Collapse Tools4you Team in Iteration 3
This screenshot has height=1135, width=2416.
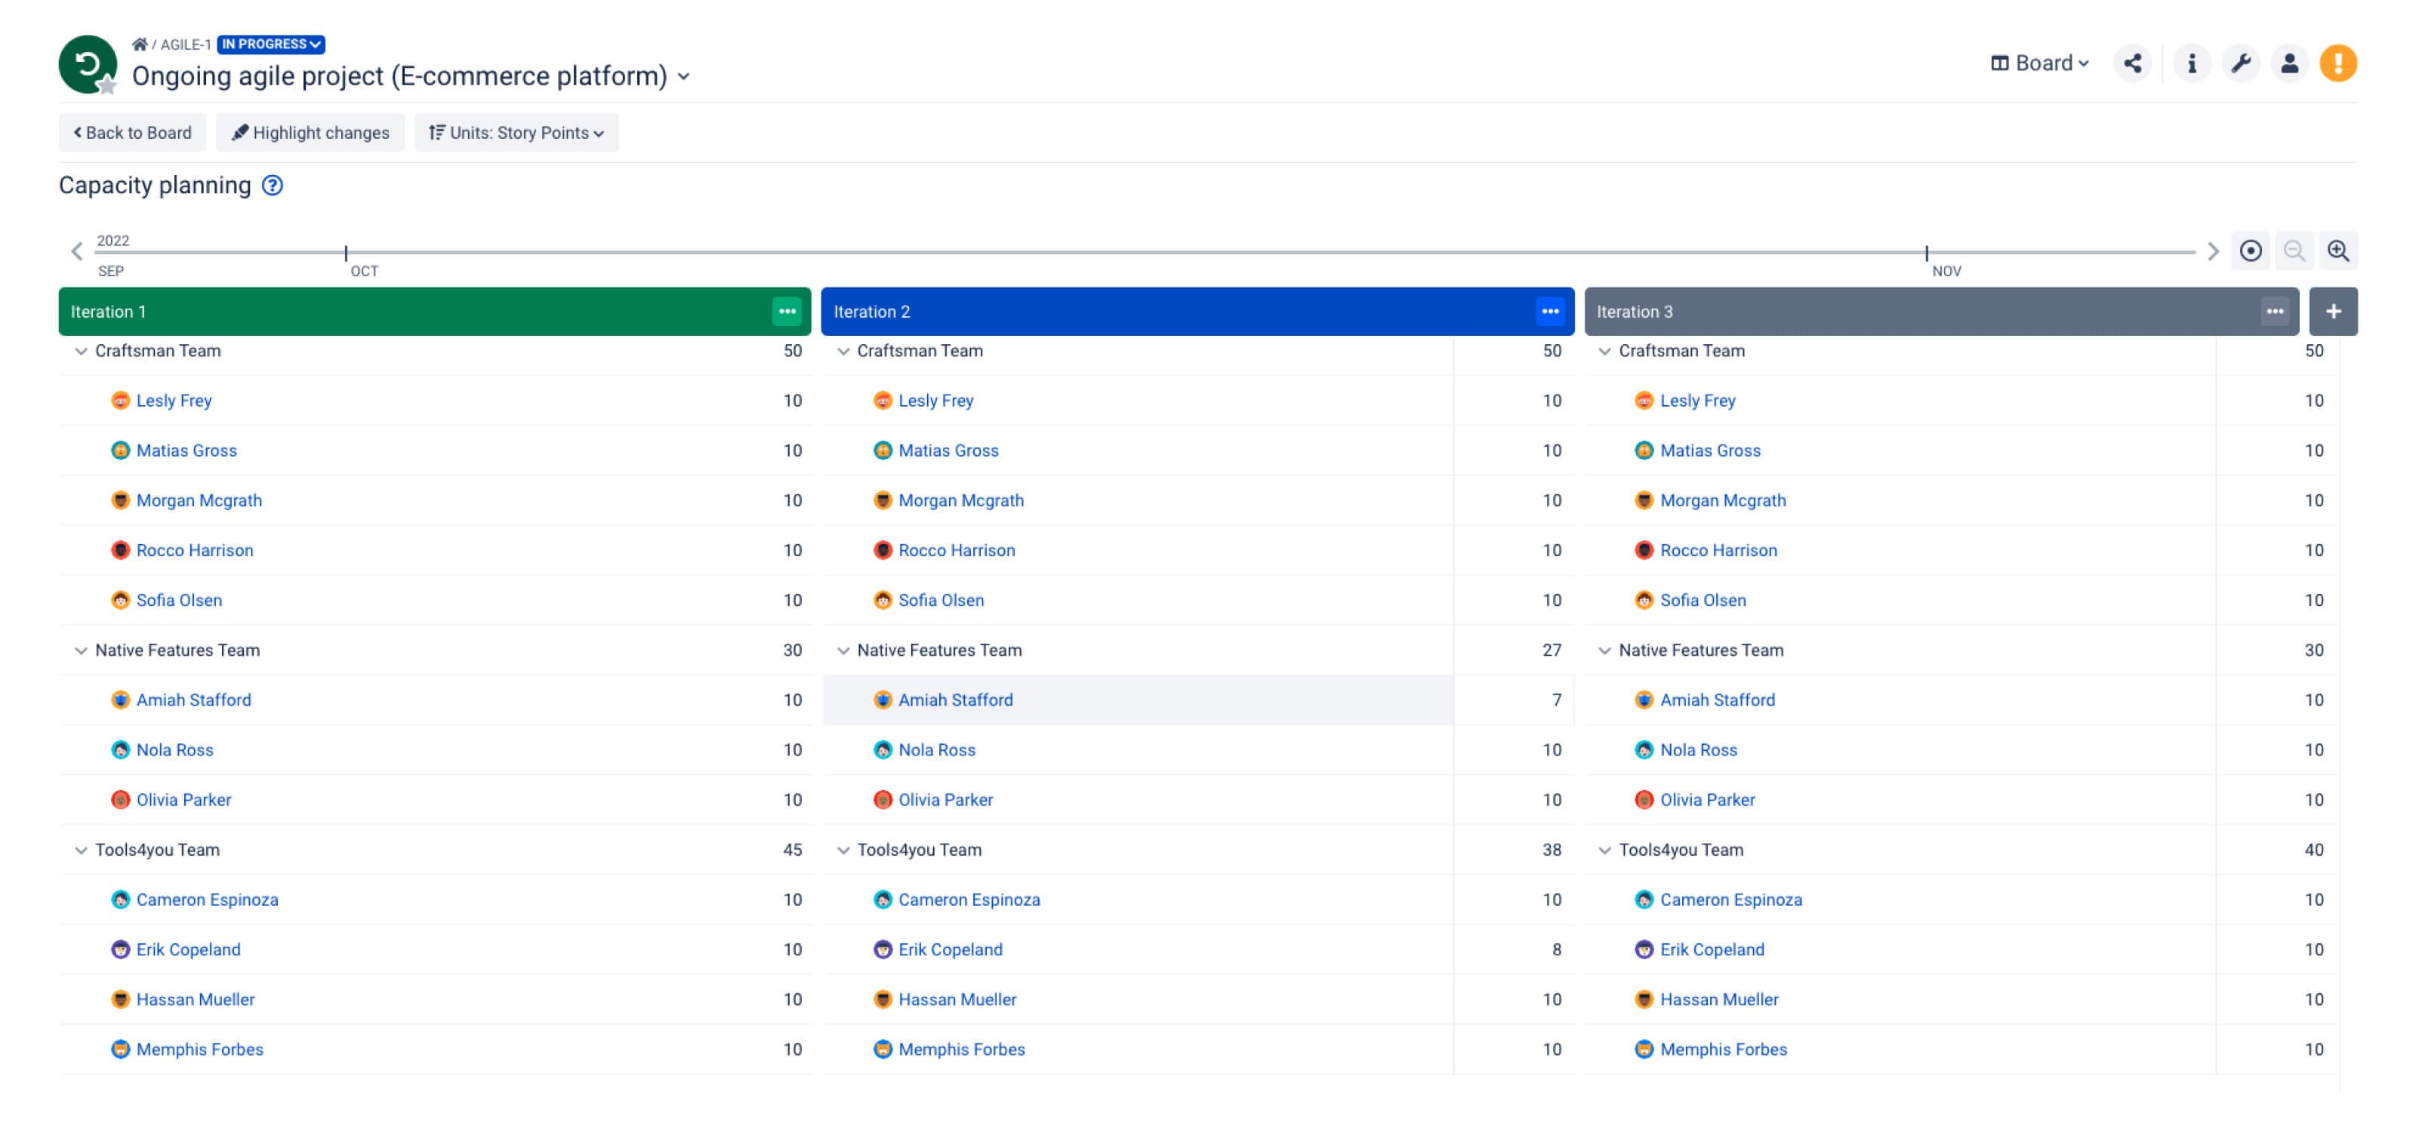pyautogui.click(x=1604, y=850)
